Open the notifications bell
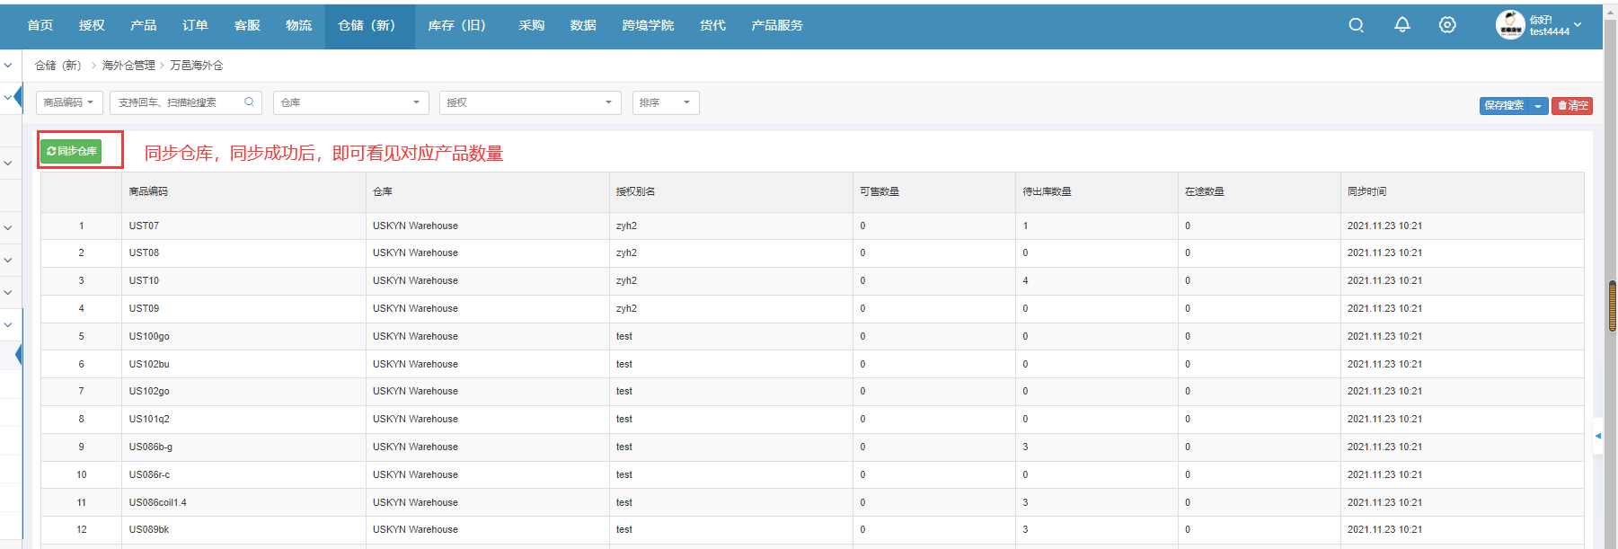 pos(1402,25)
